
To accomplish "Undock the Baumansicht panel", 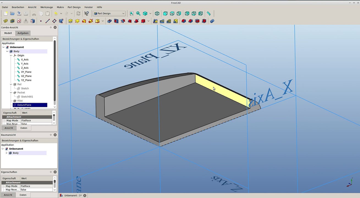I will 51,135.
